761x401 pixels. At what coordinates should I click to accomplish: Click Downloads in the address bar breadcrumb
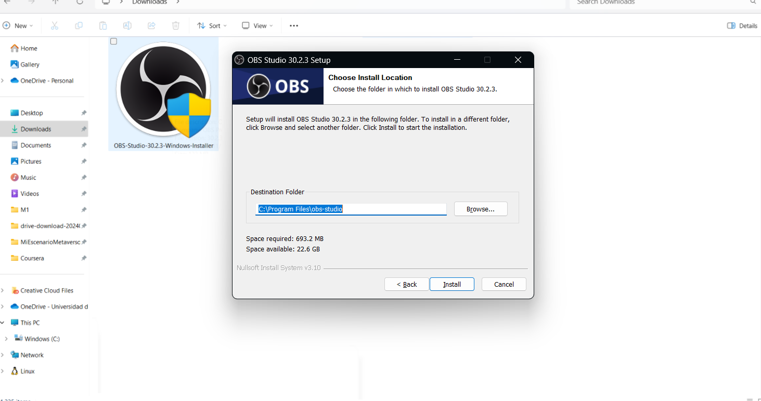click(x=150, y=3)
